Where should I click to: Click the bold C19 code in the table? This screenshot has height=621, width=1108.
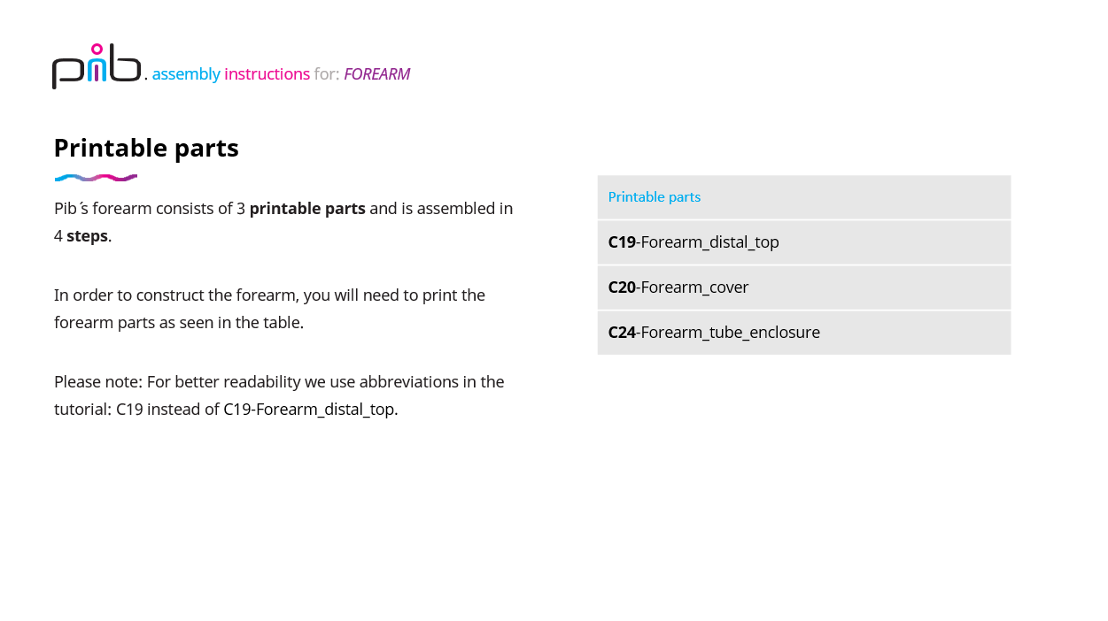click(x=622, y=242)
